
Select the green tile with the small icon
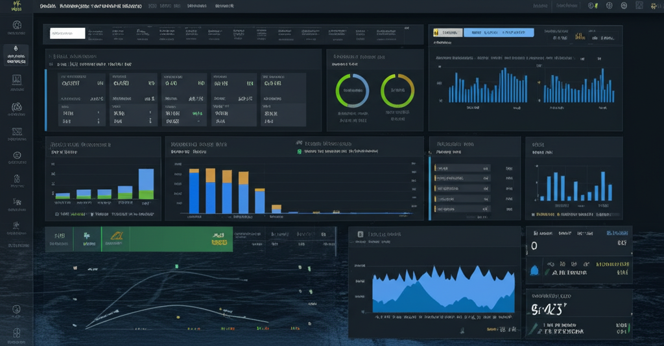pyautogui.click(x=88, y=239)
